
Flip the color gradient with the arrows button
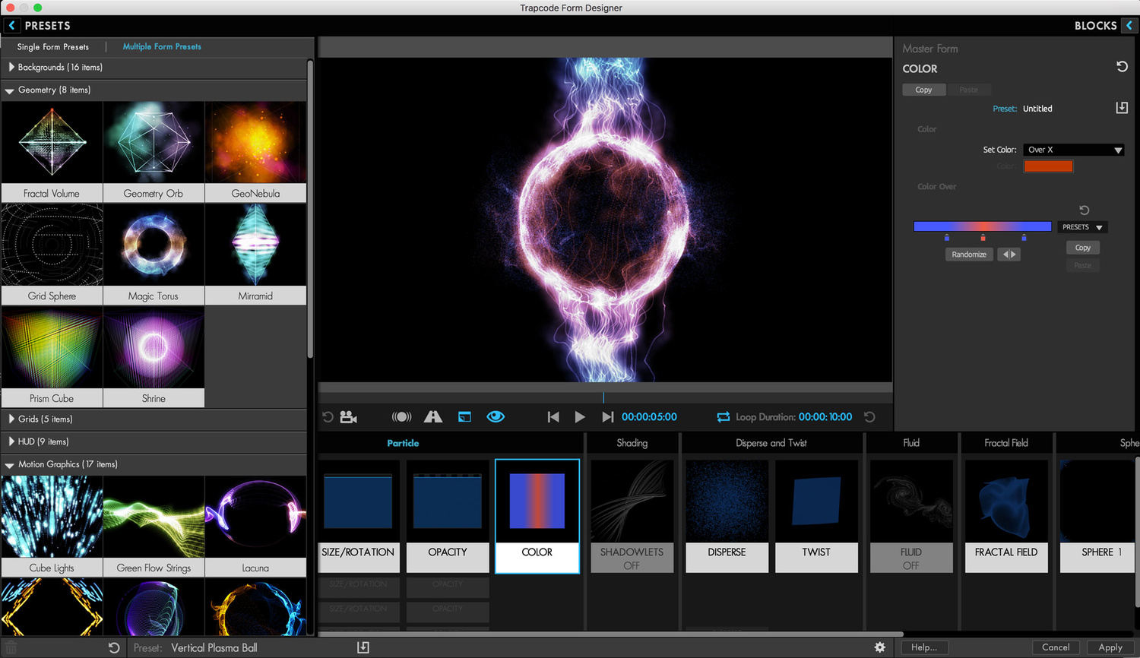pyautogui.click(x=1009, y=255)
